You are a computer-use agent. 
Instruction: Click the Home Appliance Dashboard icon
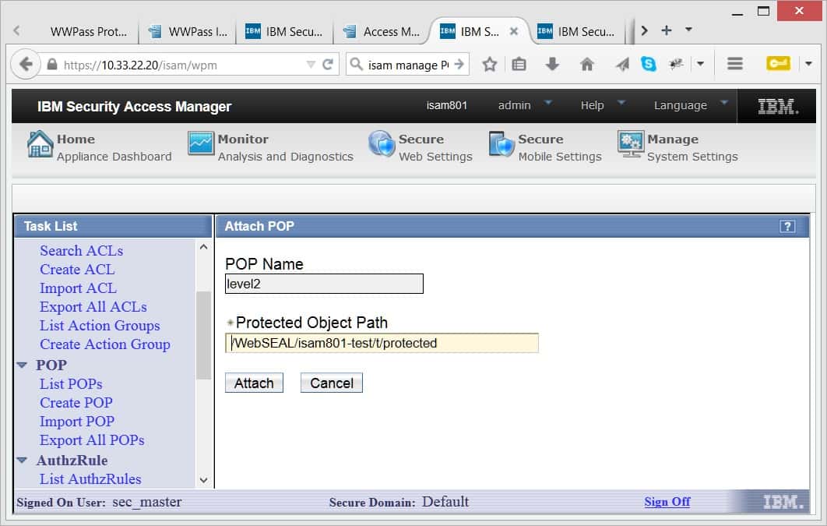40,144
